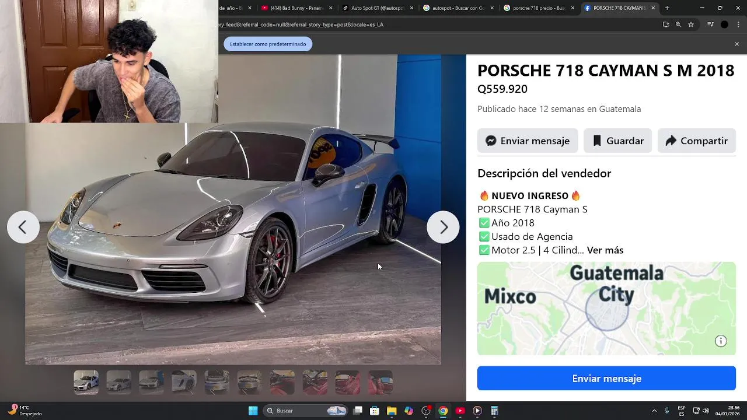Open the volume tray icon

click(706, 411)
